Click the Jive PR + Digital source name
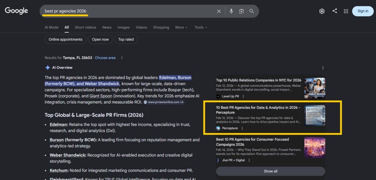 click(233, 160)
